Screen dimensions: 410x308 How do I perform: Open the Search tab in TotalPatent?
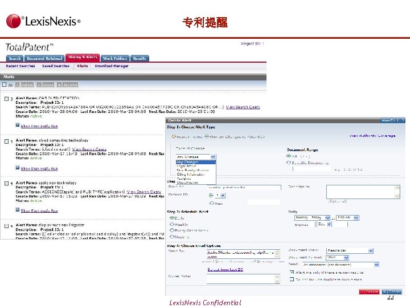click(x=15, y=58)
